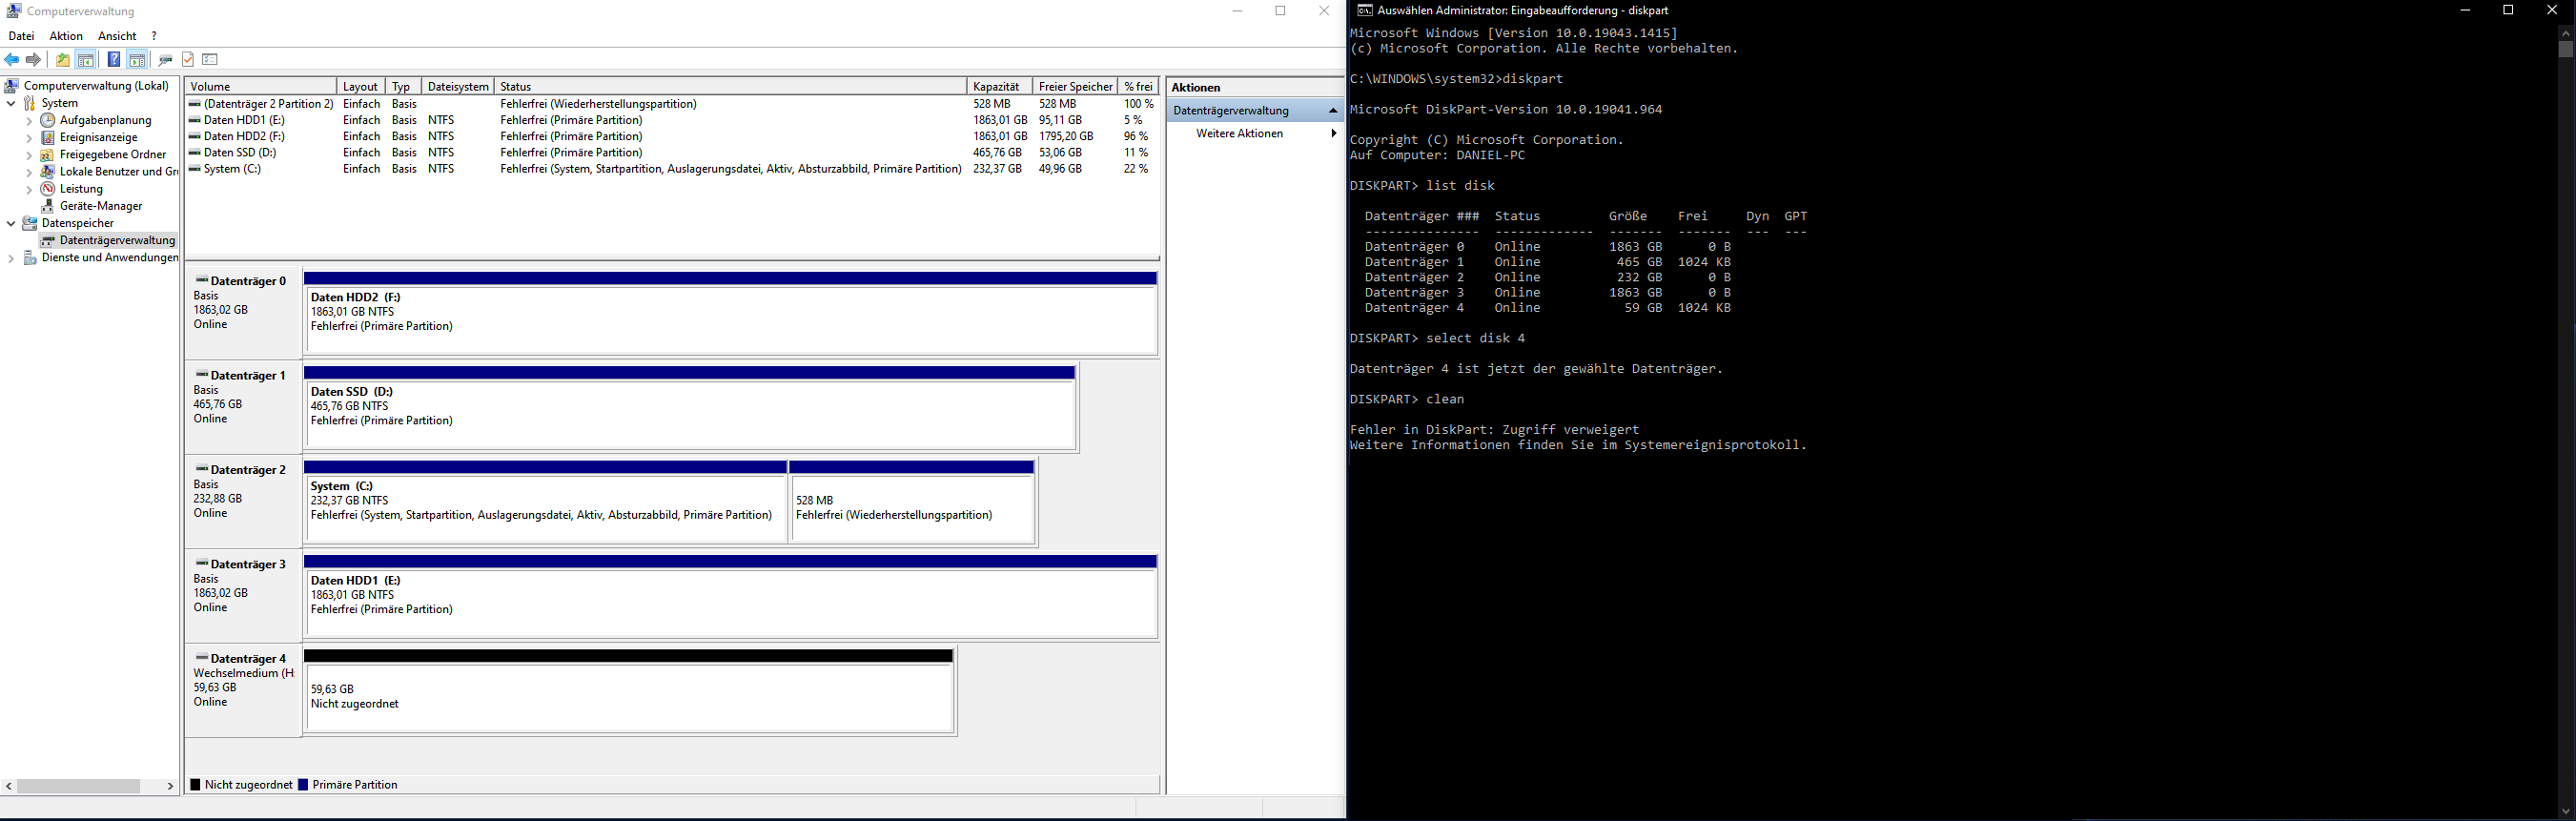2576x821 pixels.
Task: Expand Lokale Benutzer und Gruppen node
Action: pyautogui.click(x=29, y=172)
